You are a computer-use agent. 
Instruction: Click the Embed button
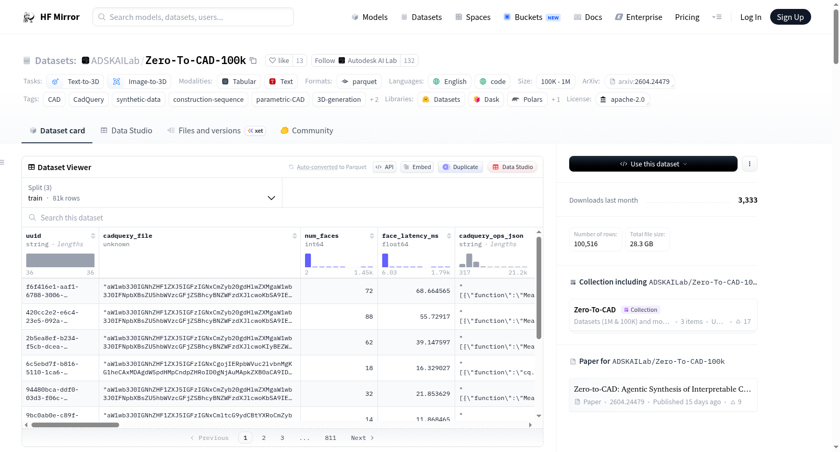click(x=417, y=167)
